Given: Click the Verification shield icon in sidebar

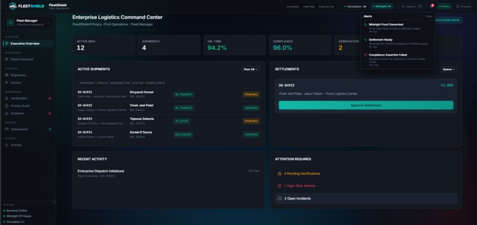Looking at the screenshot, I should (x=7, y=99).
